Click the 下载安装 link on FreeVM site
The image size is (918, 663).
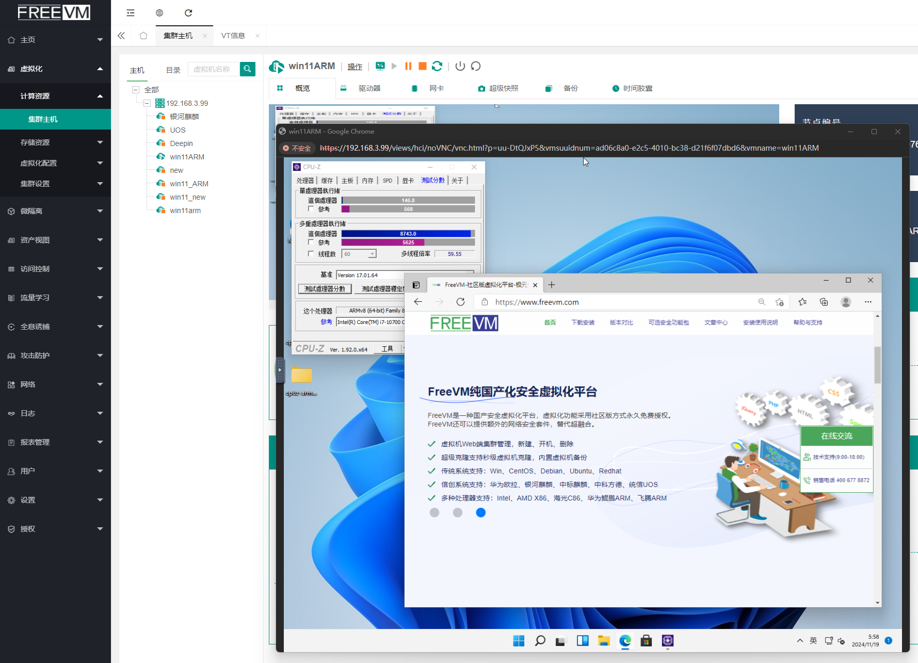pyautogui.click(x=583, y=322)
